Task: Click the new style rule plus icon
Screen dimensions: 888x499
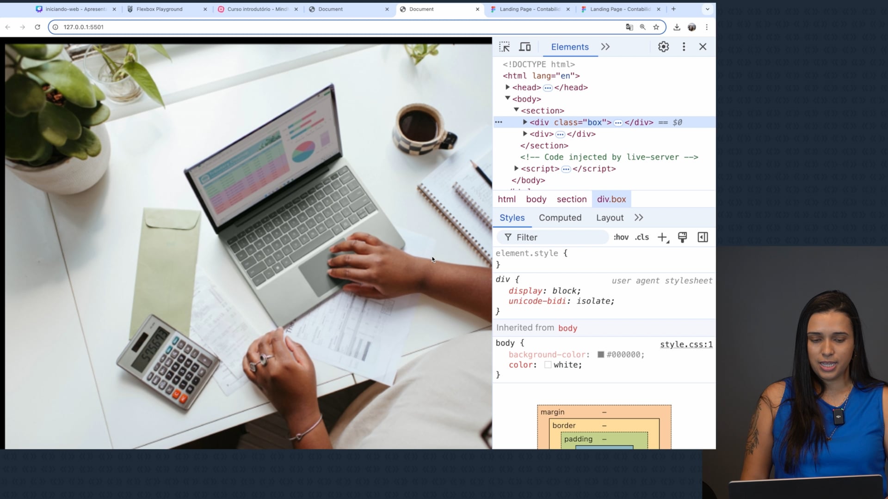Action: click(x=662, y=237)
